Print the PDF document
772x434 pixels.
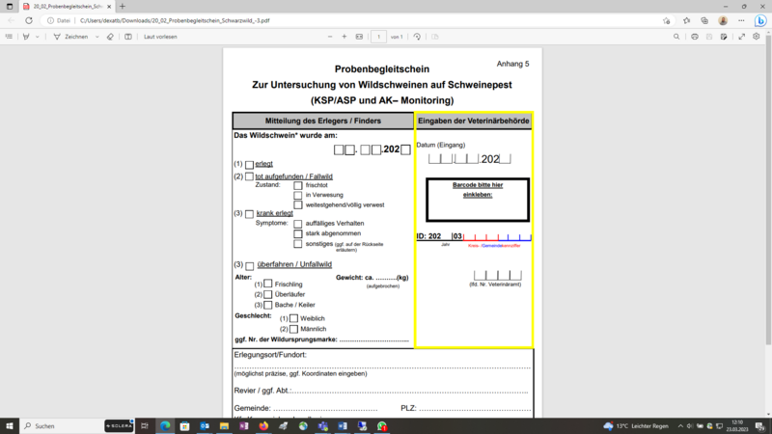(695, 37)
